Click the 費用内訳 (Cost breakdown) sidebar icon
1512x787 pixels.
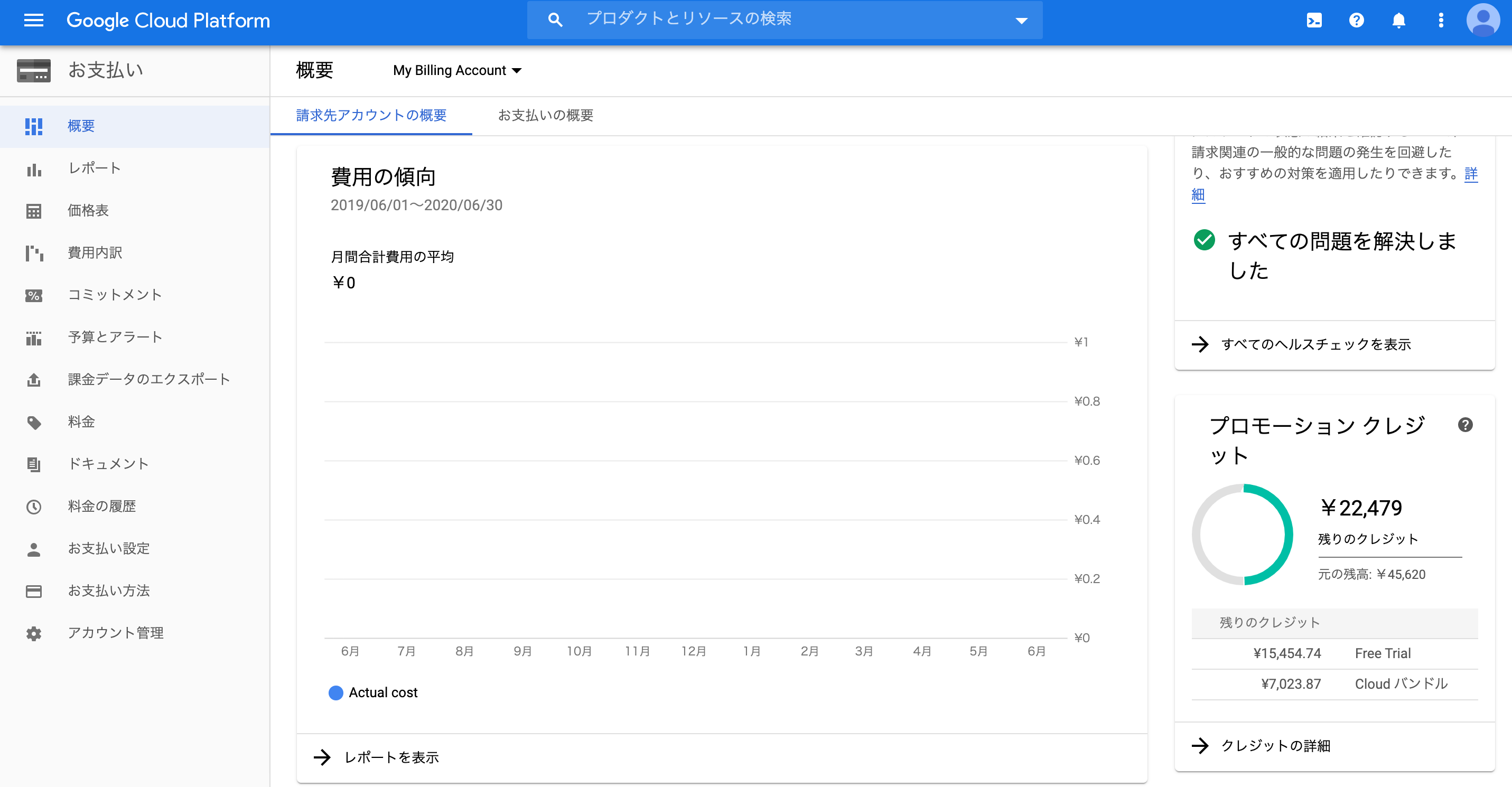tap(33, 252)
